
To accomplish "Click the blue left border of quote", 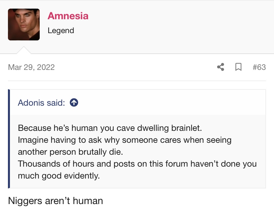I will (x=9, y=139).
